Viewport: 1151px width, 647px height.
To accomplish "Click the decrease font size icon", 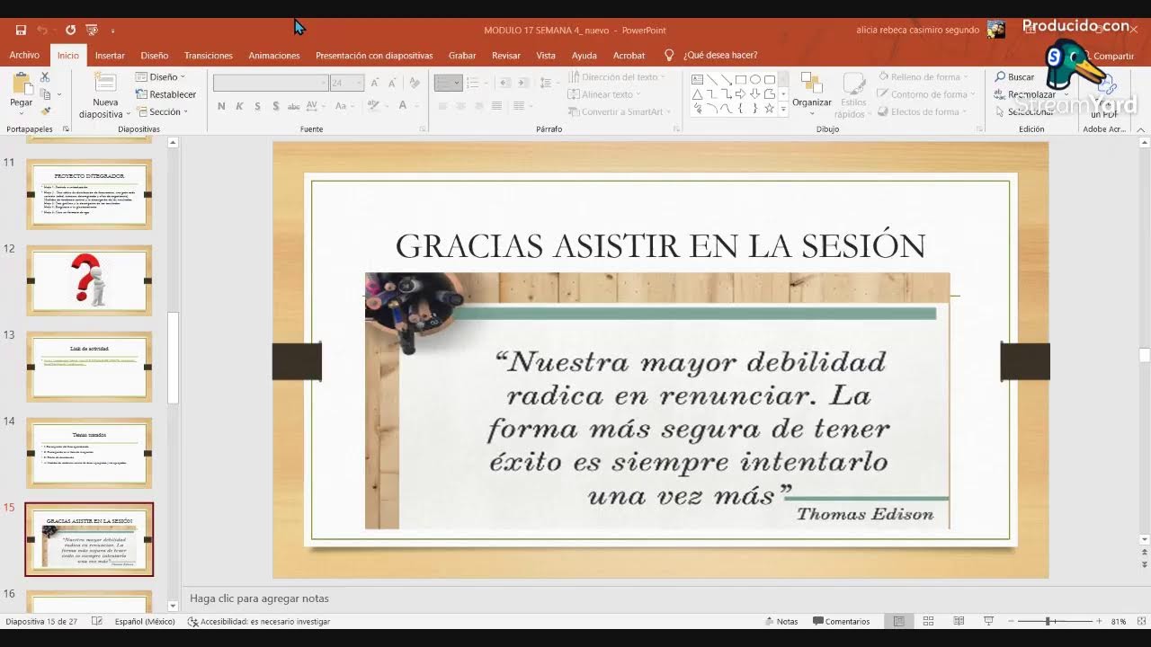I will click(x=393, y=83).
